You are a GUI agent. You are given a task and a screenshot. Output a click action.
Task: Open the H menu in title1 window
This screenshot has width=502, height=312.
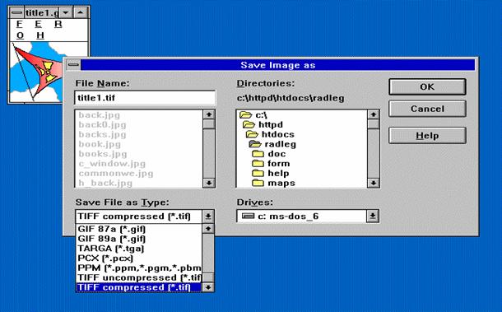pos(40,35)
